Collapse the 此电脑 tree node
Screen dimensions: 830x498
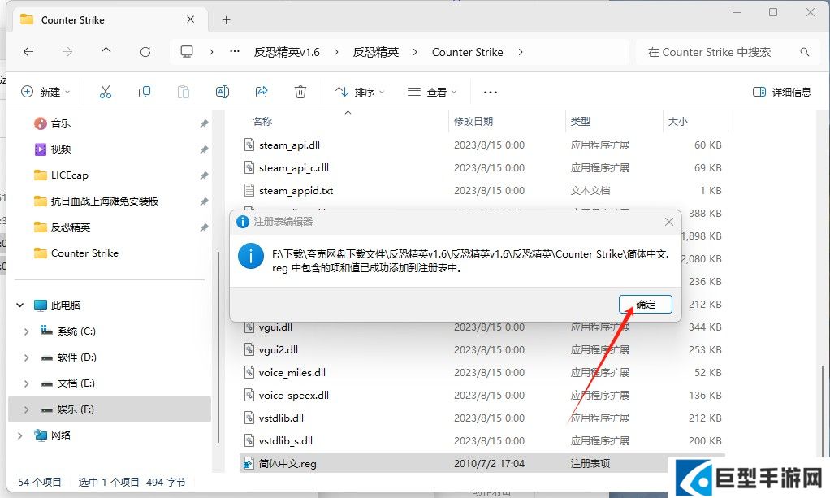[x=19, y=304]
